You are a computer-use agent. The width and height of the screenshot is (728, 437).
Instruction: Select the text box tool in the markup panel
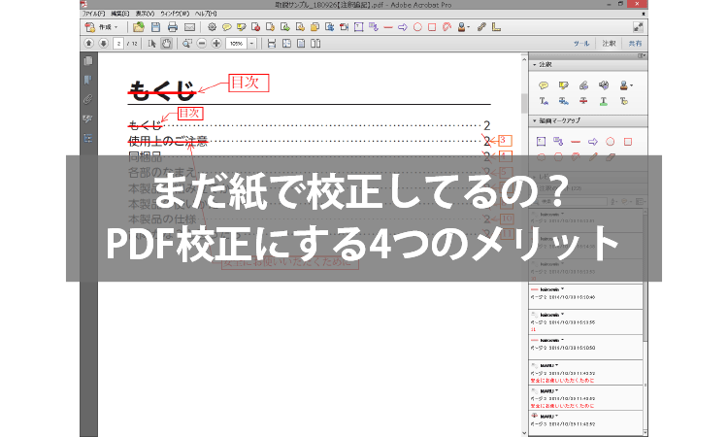[x=541, y=142]
